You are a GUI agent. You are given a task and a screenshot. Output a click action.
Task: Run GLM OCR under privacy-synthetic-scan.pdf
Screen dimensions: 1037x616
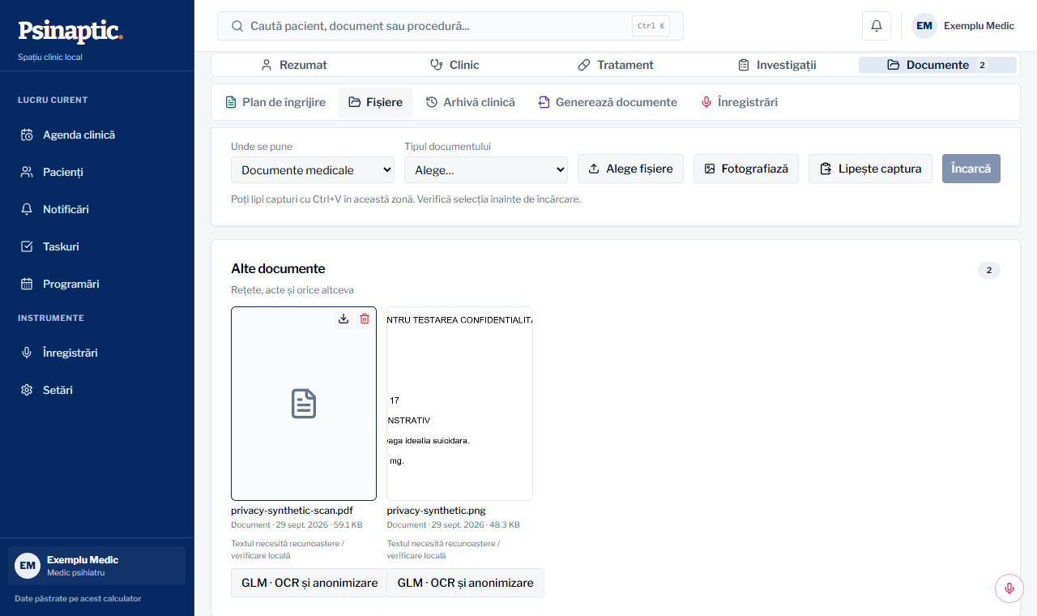coord(309,583)
